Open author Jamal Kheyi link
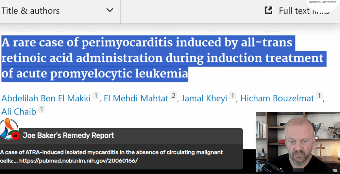 (x=204, y=98)
